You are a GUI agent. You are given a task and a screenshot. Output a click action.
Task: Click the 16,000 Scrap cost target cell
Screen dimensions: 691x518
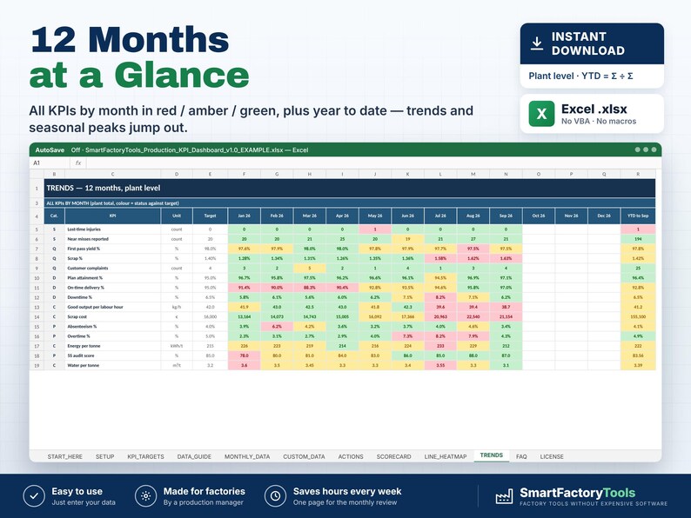click(x=211, y=316)
